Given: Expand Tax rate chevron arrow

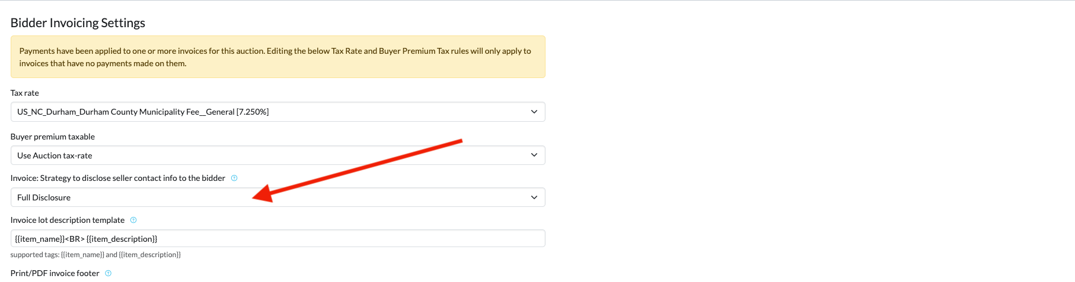Looking at the screenshot, I should (x=534, y=112).
